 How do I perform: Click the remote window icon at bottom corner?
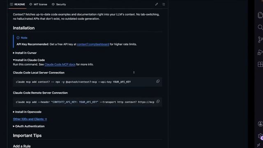coord(258,145)
